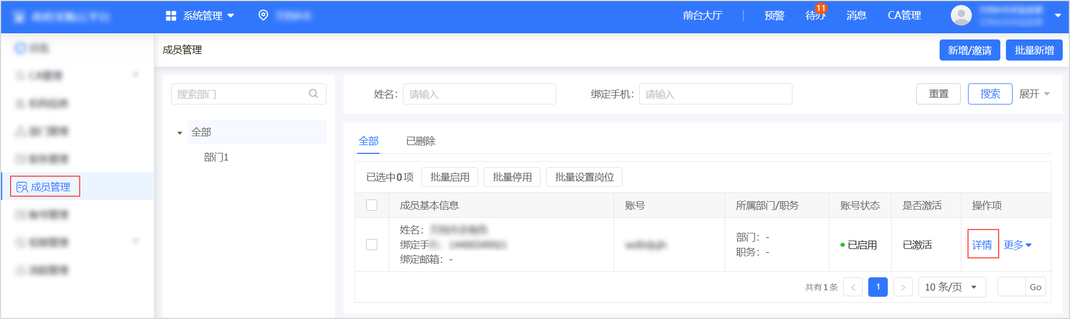Go to previous page arrow
The image size is (1070, 319).
pyautogui.click(x=853, y=287)
